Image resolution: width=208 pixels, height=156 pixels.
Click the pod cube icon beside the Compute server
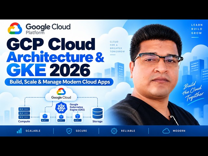tap(45, 117)
